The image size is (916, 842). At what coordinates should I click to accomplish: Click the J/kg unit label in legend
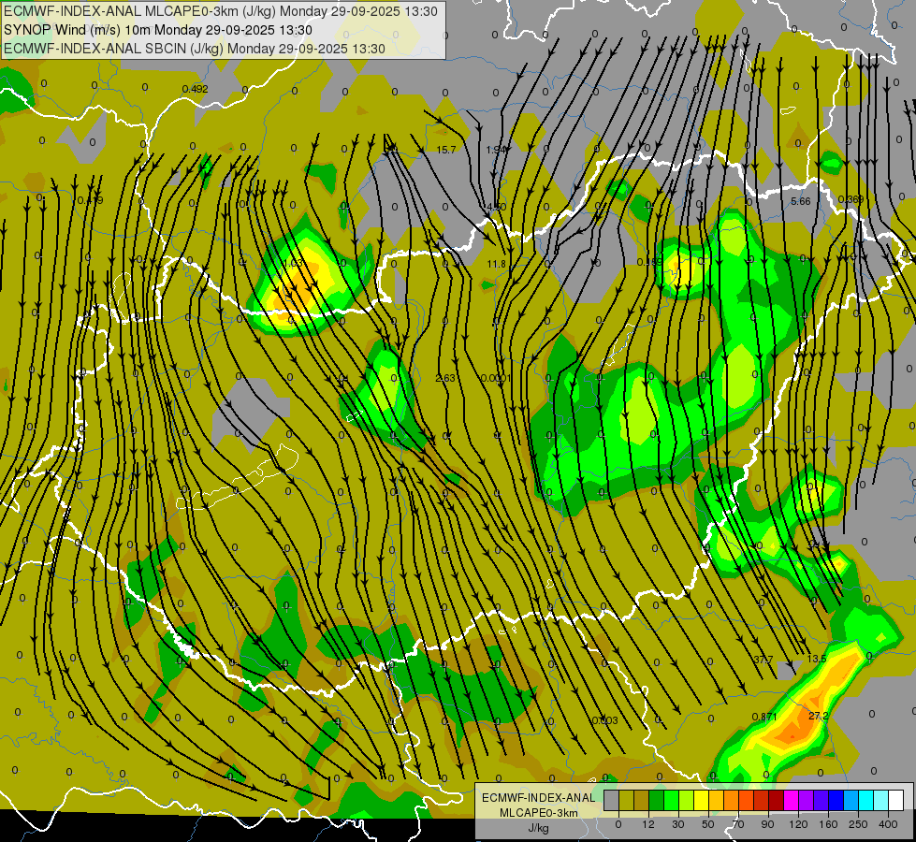pos(537,828)
